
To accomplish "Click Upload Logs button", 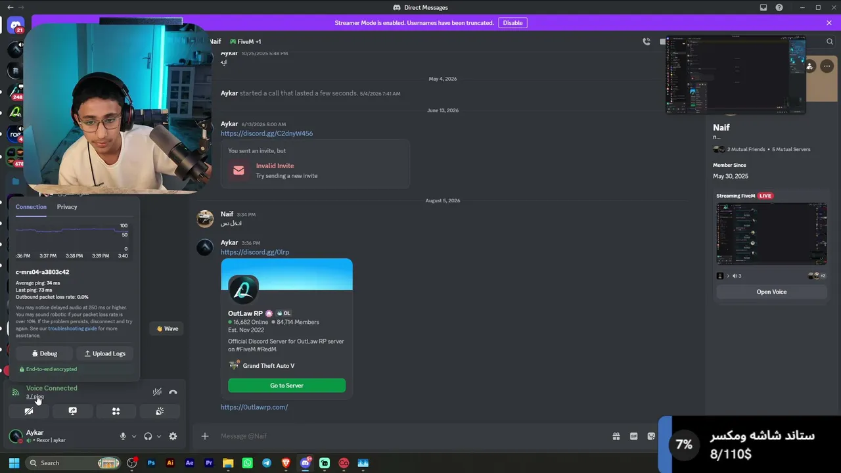I will click(x=105, y=353).
